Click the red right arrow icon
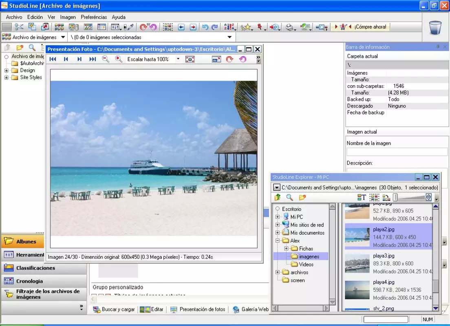The image size is (450, 326). (x=193, y=27)
